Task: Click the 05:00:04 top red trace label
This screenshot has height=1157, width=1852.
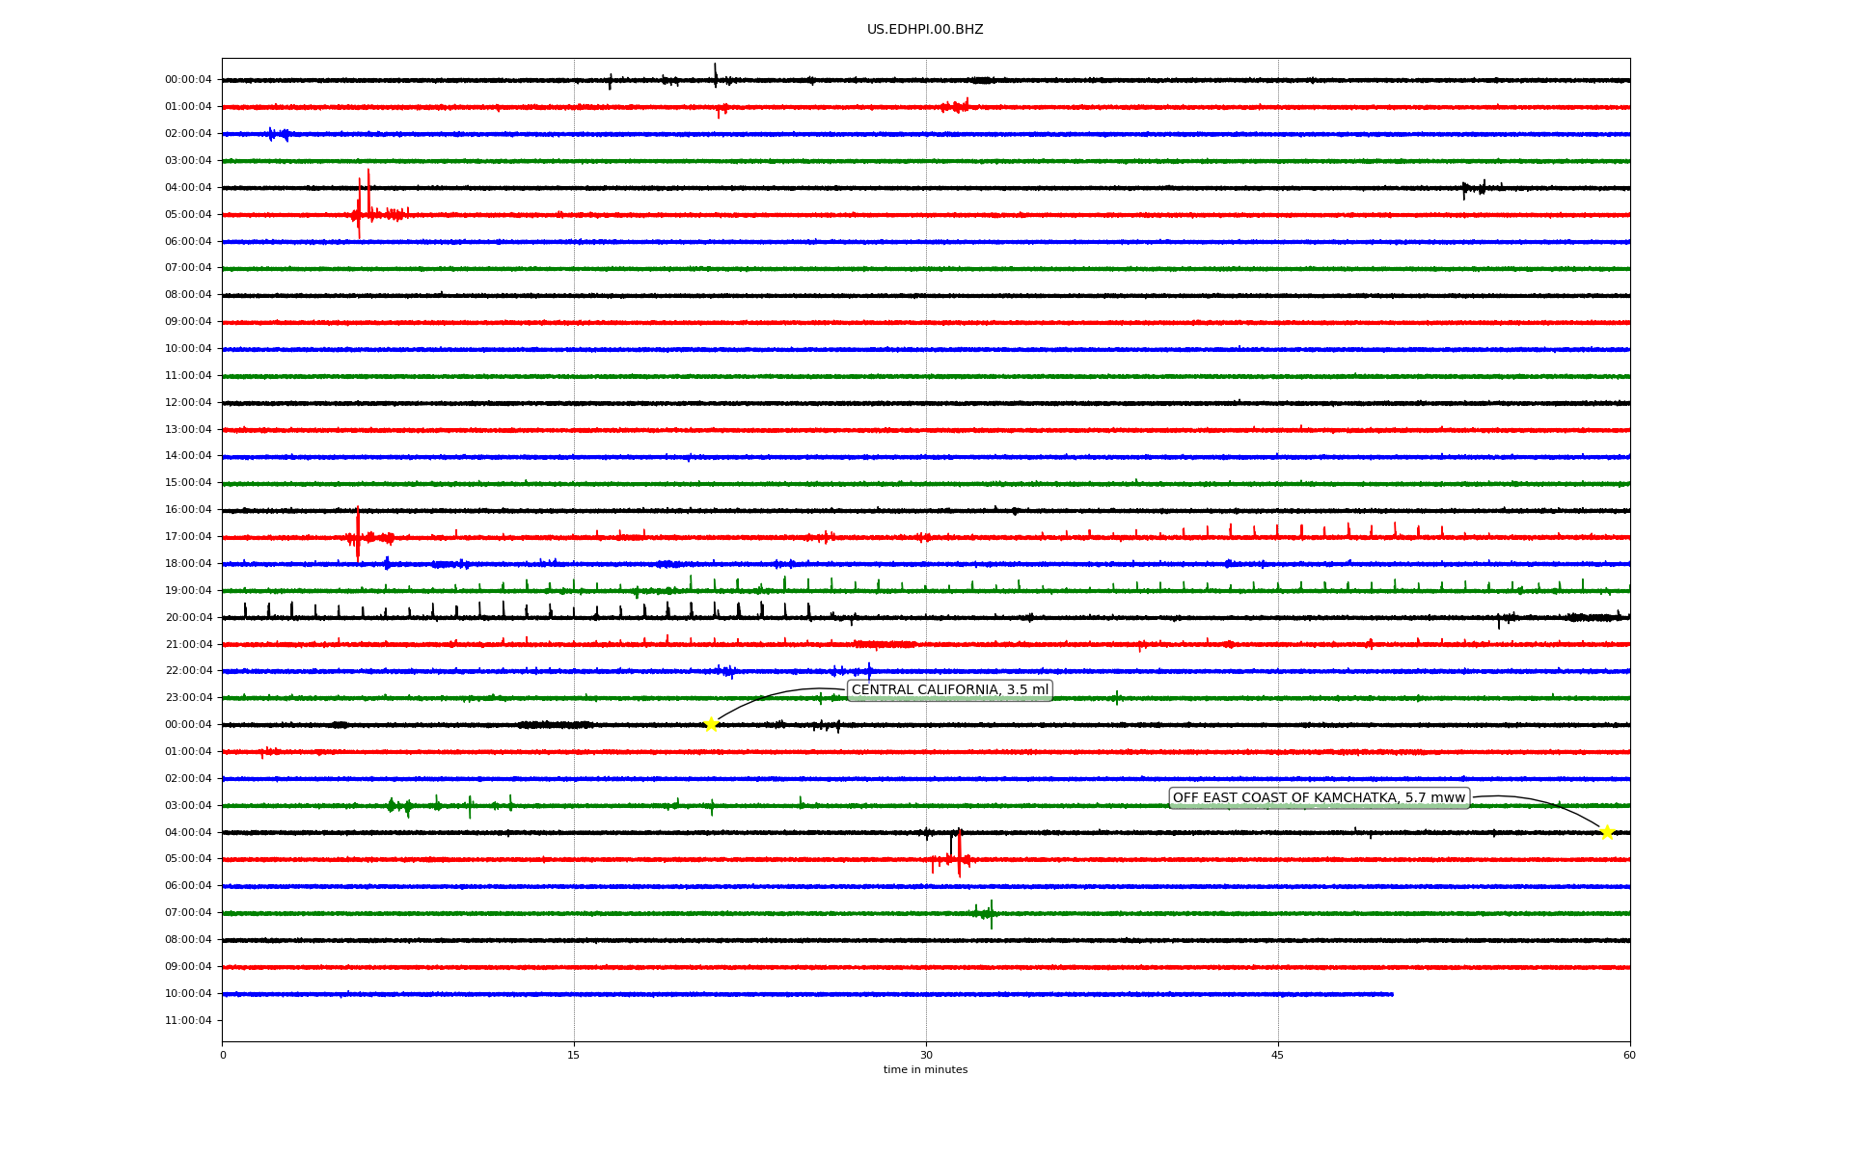Action: (x=188, y=214)
